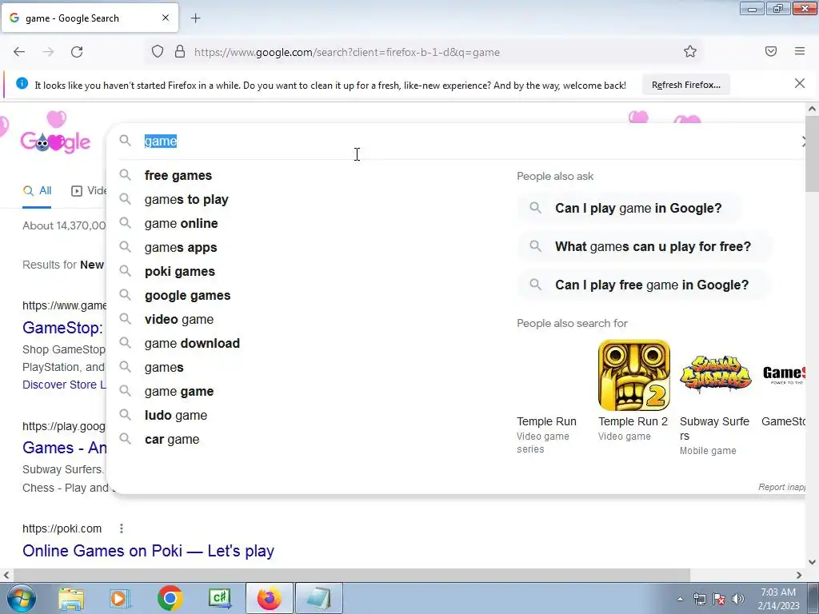Image resolution: width=819 pixels, height=614 pixels.
Task: Switch to the All results tab
Action: coord(37,191)
